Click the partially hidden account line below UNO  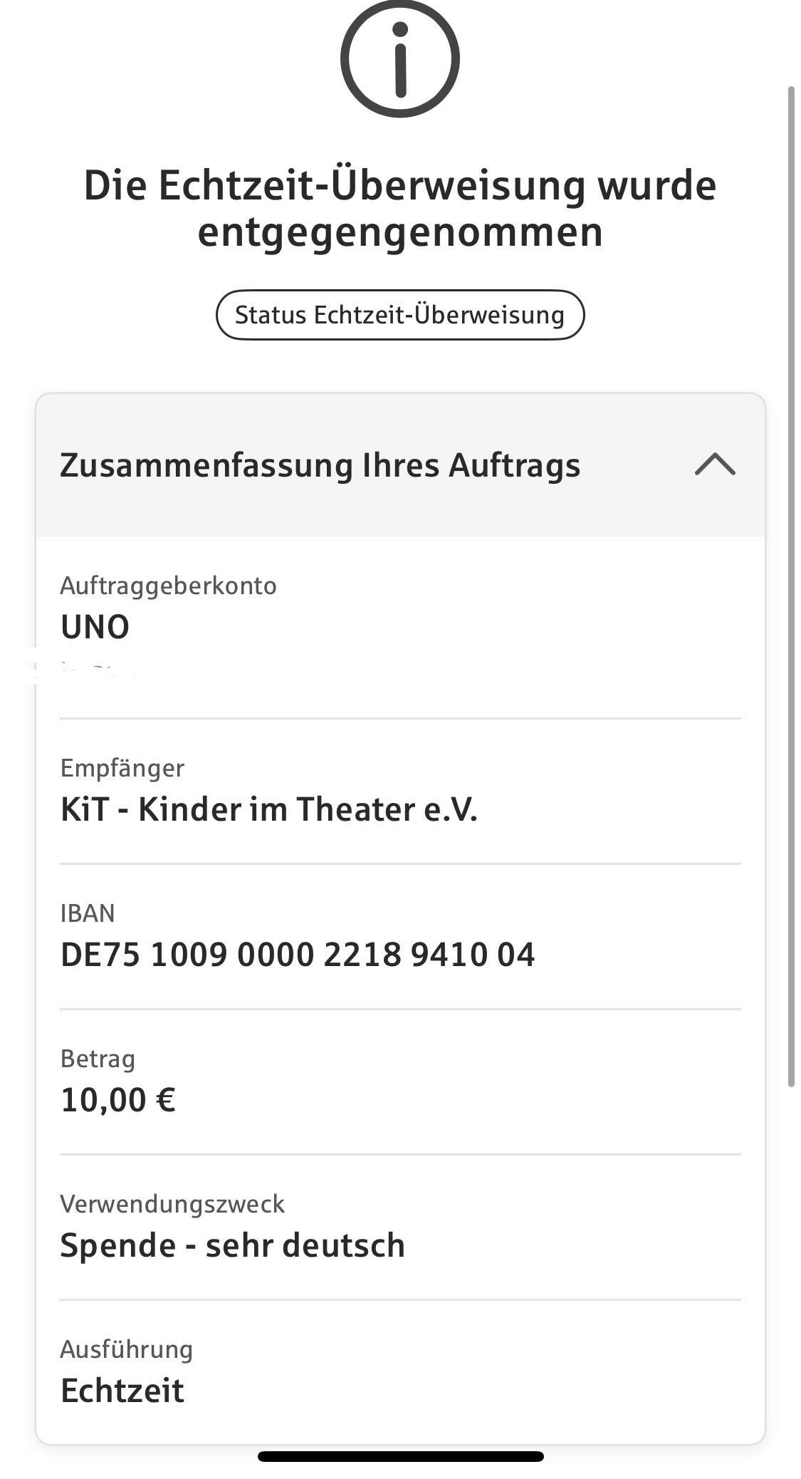[x=85, y=670]
